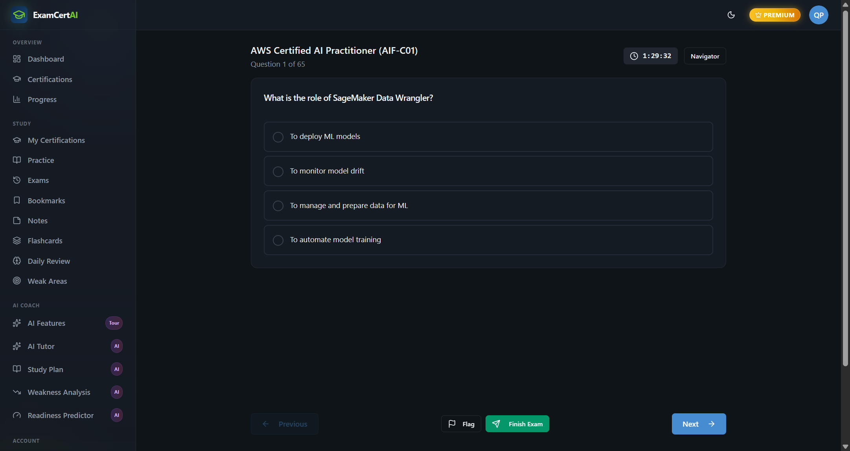Select answer "To deploy ML models"
This screenshot has height=451, width=850.
(488, 137)
